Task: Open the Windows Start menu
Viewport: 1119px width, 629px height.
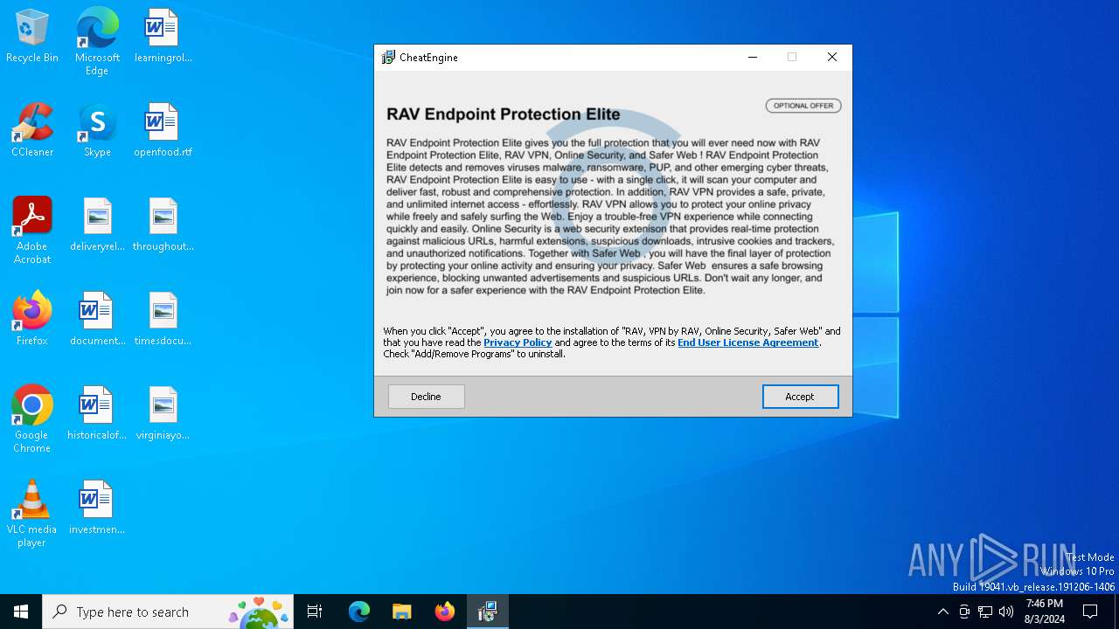Action: (21, 612)
